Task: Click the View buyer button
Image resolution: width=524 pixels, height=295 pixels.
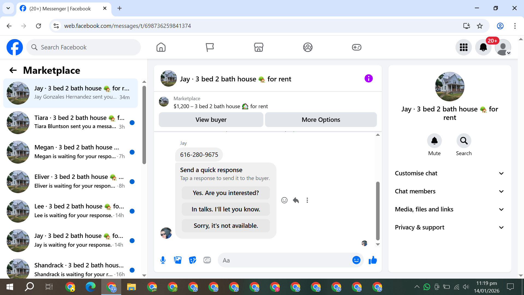Action: [x=211, y=120]
